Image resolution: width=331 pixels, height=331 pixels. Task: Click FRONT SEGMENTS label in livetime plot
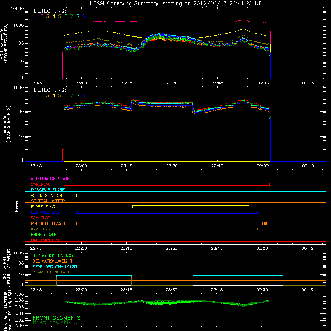(x=57, y=318)
